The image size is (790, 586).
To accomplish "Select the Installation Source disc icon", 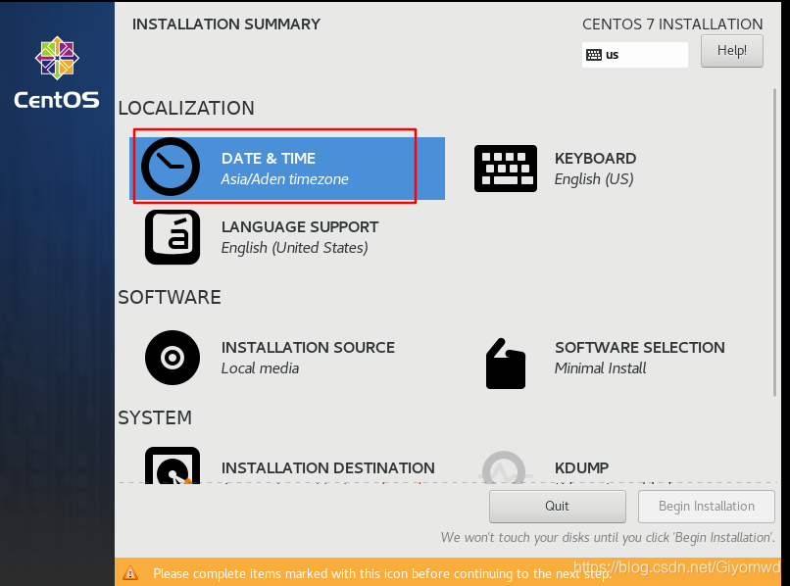I will click(x=173, y=358).
